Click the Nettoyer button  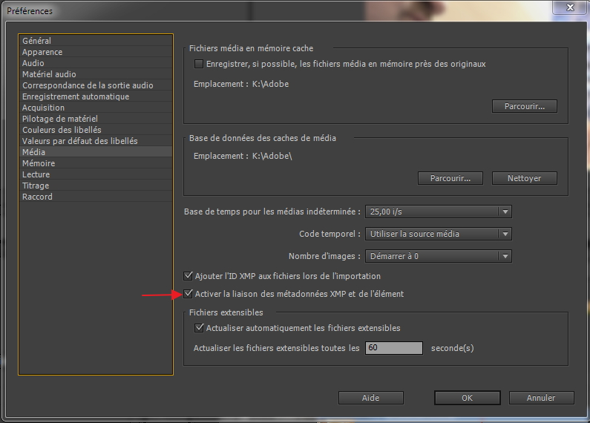pyautogui.click(x=525, y=178)
